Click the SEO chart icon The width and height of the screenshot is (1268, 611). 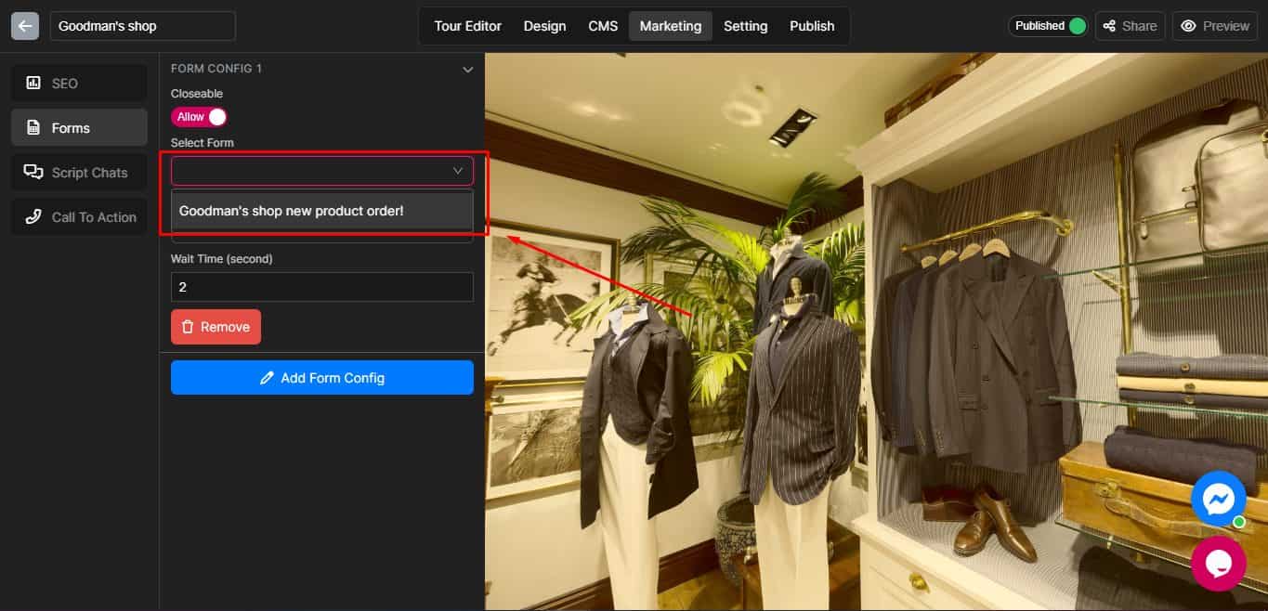coord(33,83)
